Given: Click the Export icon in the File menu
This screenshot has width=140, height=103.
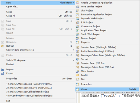Looking at the screenshot, I should pyautogui.click(x=3, y=73).
